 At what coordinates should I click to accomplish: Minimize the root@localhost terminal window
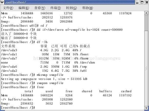coord(137,2)
